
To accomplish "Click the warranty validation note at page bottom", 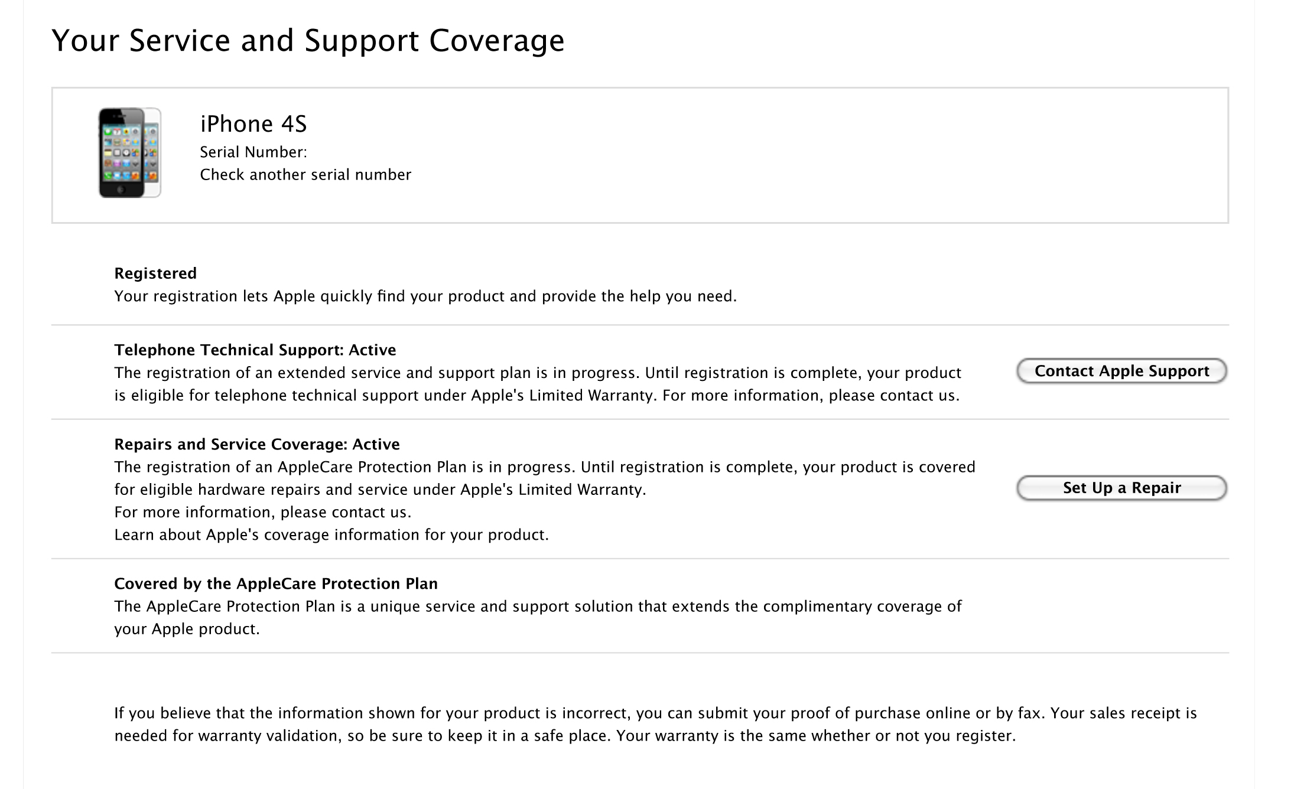I will click(x=655, y=725).
